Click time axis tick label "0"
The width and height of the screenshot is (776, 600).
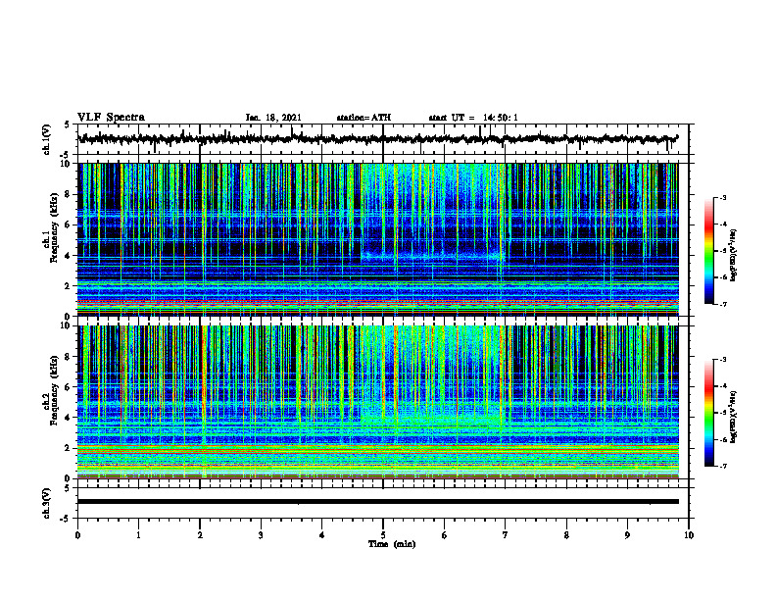pyautogui.click(x=77, y=535)
